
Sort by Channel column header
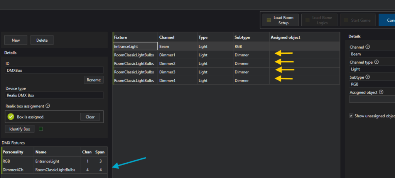point(177,37)
